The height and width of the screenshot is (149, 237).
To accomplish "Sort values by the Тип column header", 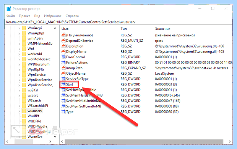I will [123, 29].
